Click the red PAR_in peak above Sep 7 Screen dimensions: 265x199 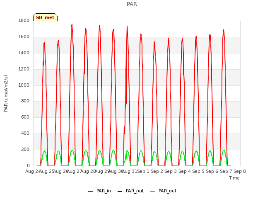224,30
